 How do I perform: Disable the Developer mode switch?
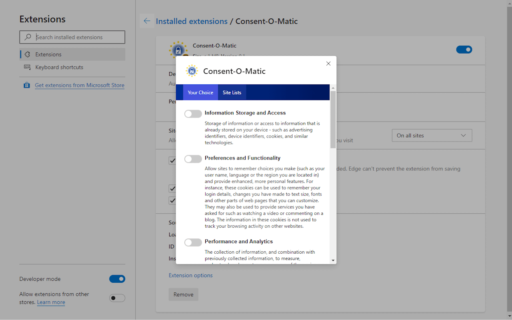coord(117,279)
